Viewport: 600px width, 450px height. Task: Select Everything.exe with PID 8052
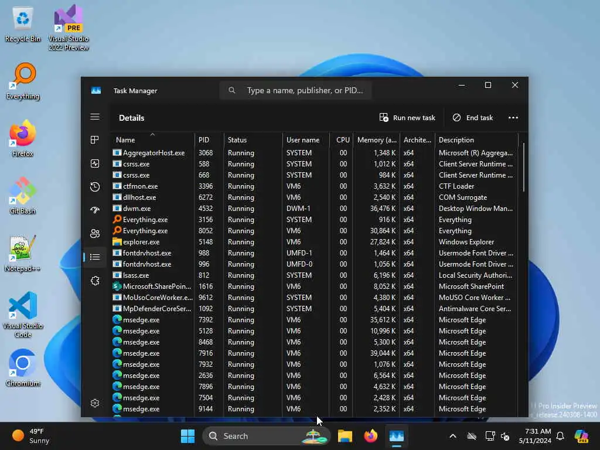[x=315, y=230]
